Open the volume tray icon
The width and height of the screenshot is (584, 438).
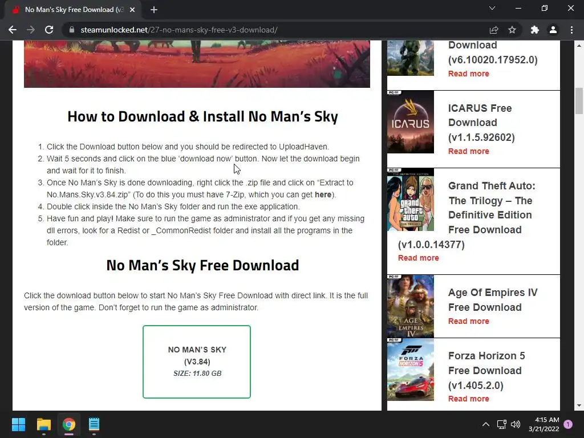[516, 424]
